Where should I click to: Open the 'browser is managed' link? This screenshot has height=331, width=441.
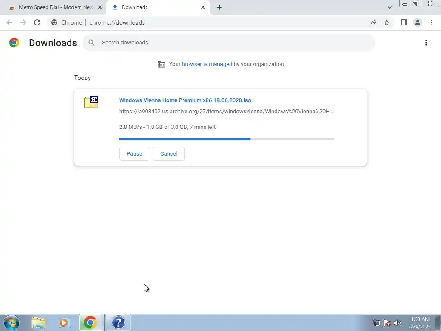(207, 64)
